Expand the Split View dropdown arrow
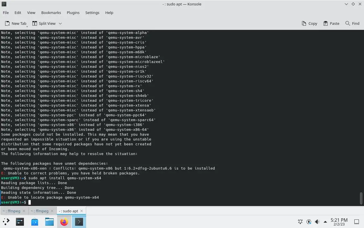The image size is (364, 228). (x=60, y=23)
